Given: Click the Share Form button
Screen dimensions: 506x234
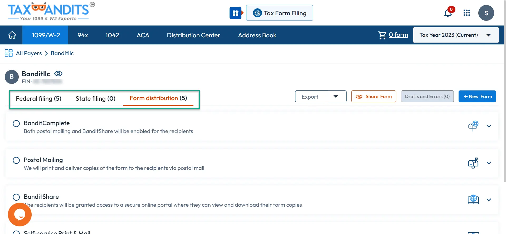Looking at the screenshot, I should [x=374, y=96].
